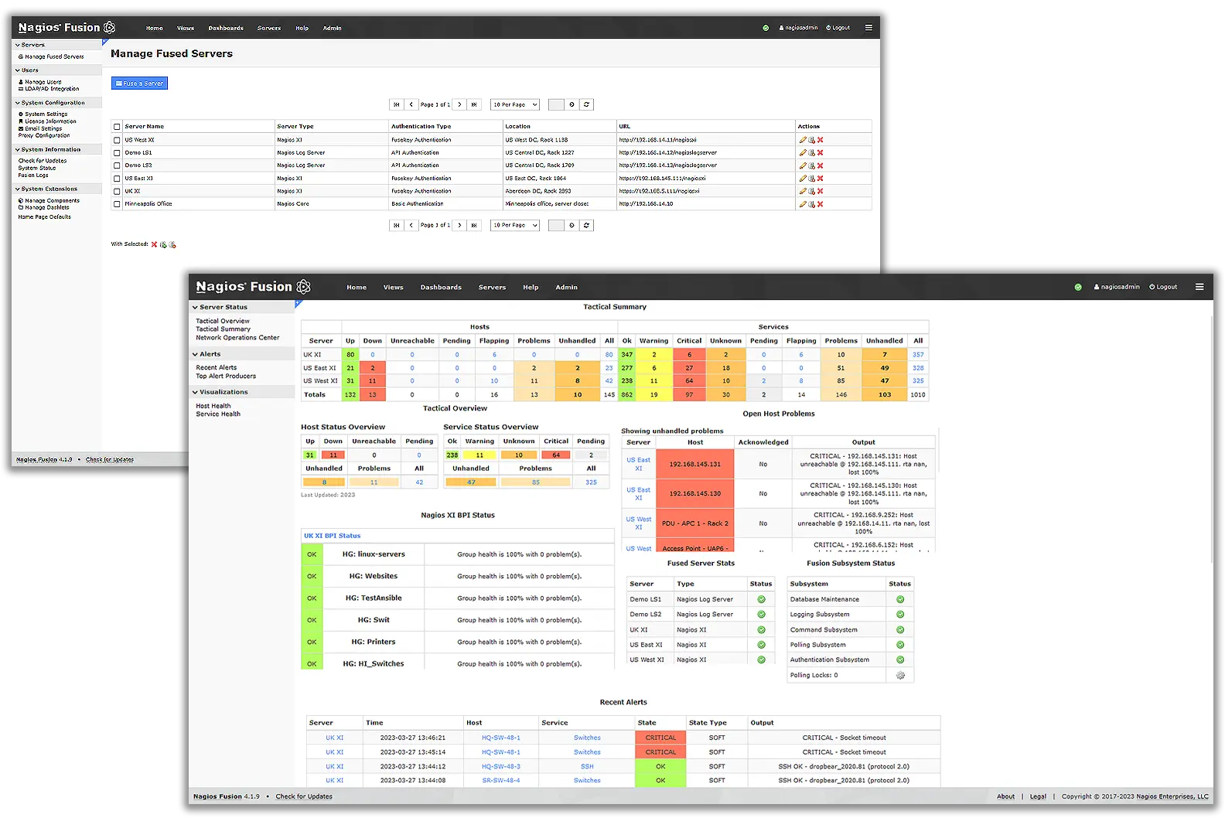Open hamburger menu icon in back window
Screen dimensions: 1225x835
[868, 28]
